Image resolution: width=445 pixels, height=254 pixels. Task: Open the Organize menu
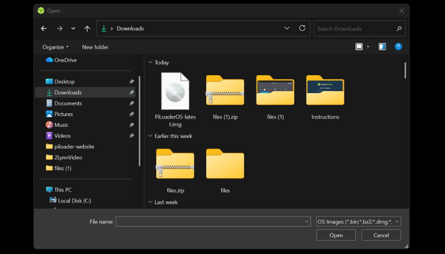pyautogui.click(x=55, y=47)
